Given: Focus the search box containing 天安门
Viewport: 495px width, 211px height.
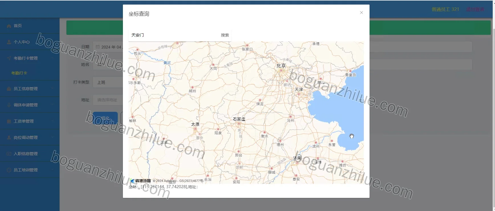Looking at the screenshot, I should point(174,35).
